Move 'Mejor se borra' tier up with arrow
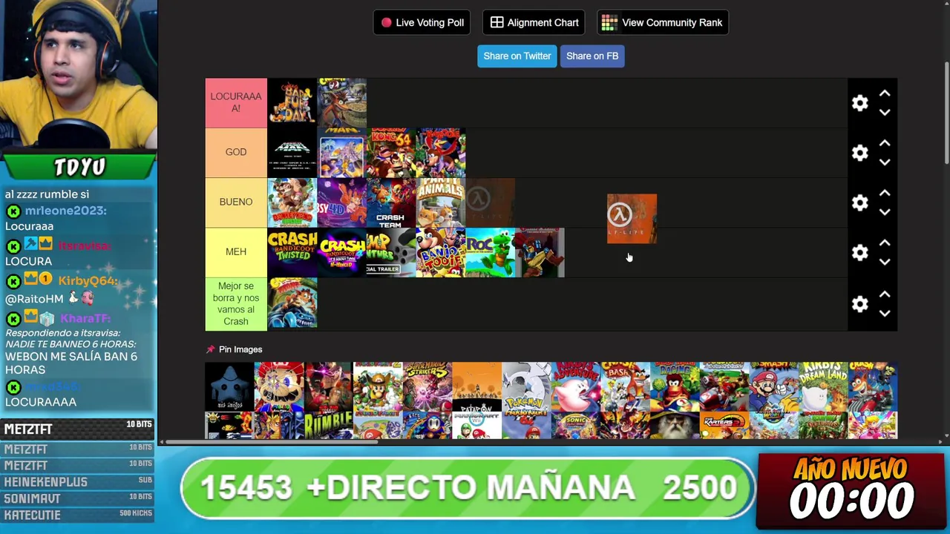Screen dimensions: 950x534 (885, 294)
